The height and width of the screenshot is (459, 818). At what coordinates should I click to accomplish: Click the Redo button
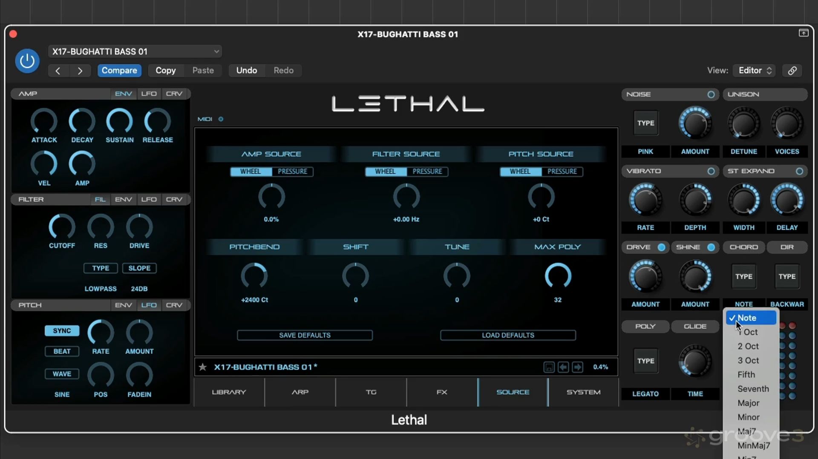(283, 71)
